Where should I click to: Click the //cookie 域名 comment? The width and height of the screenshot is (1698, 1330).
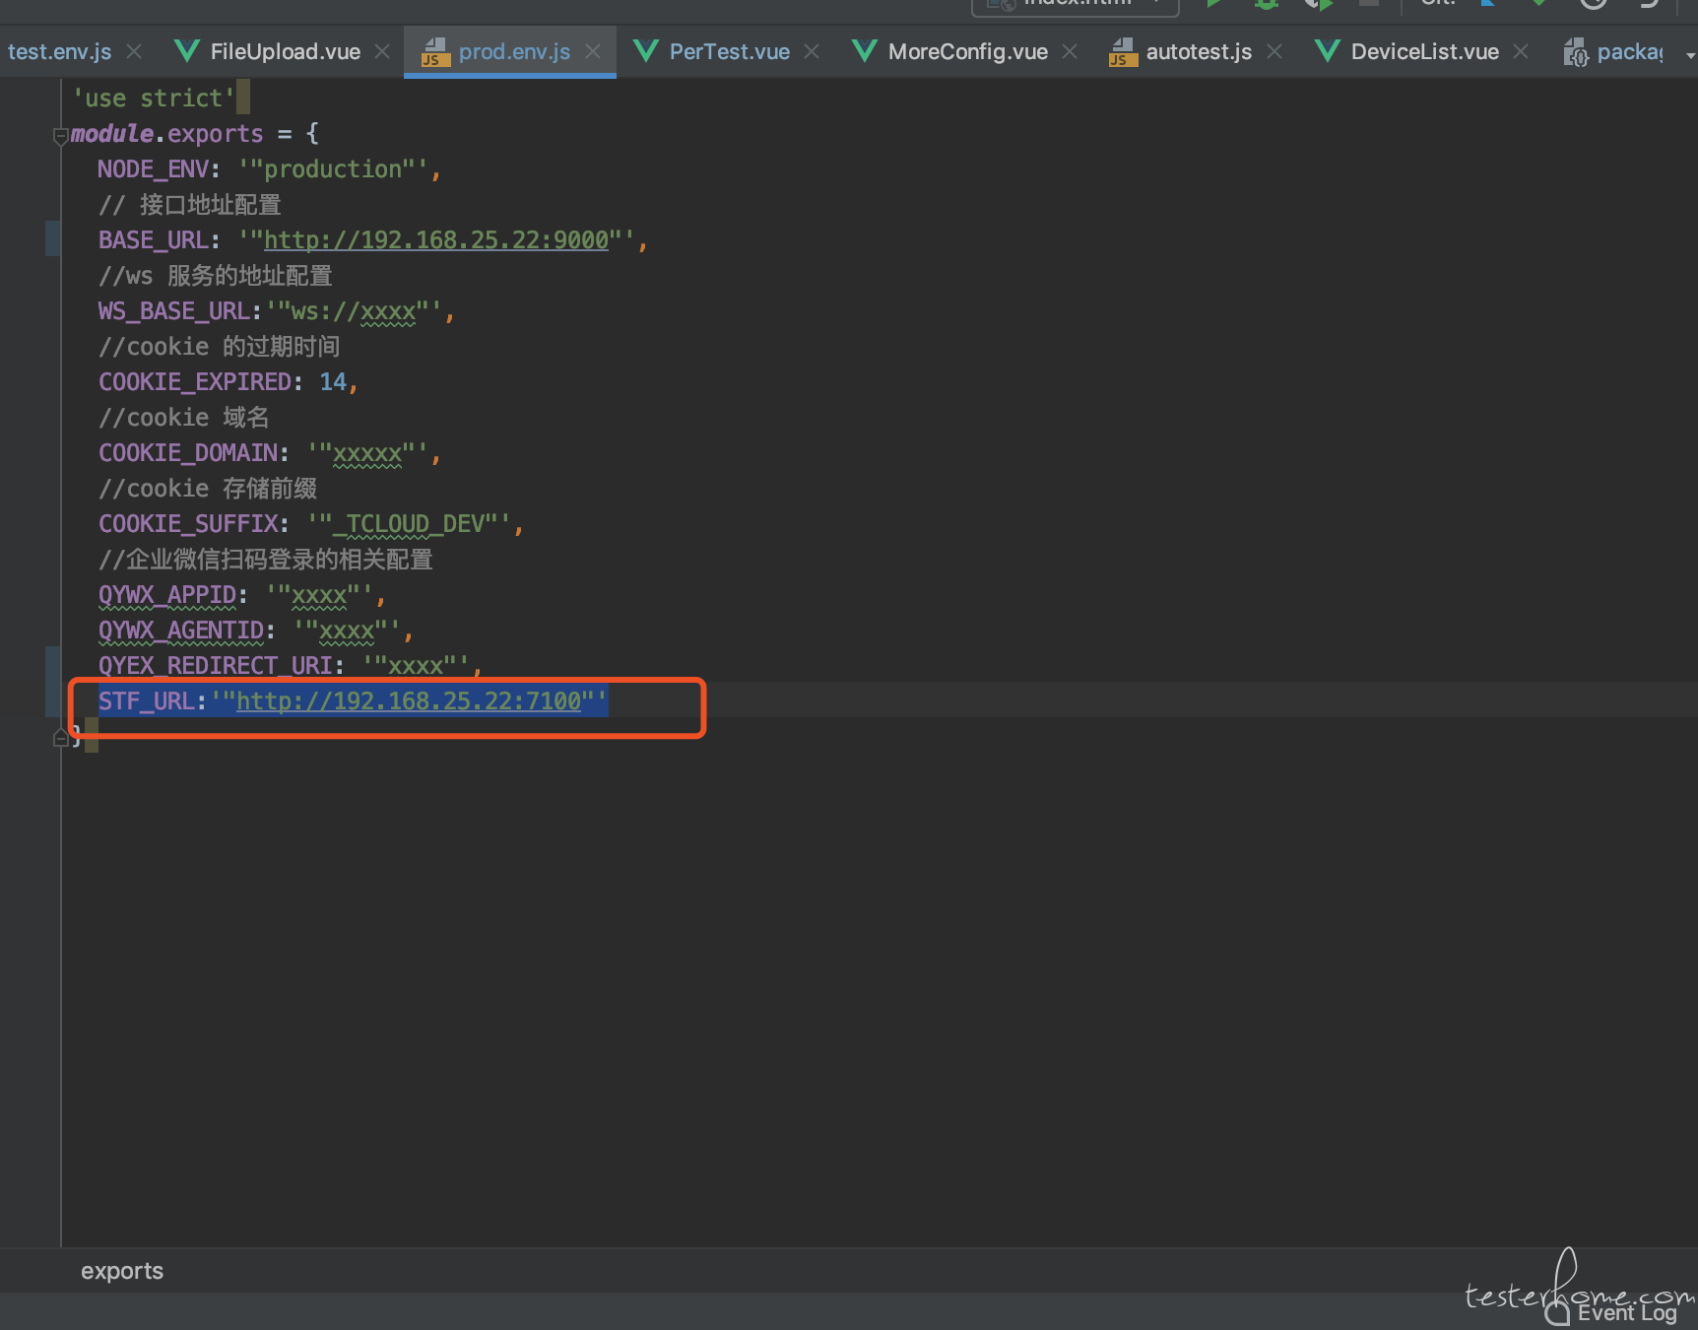[x=183, y=418]
